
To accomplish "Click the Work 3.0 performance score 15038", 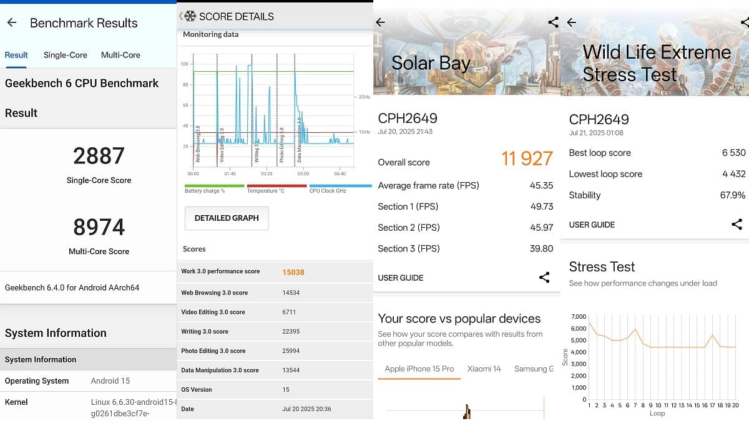I will click(293, 272).
